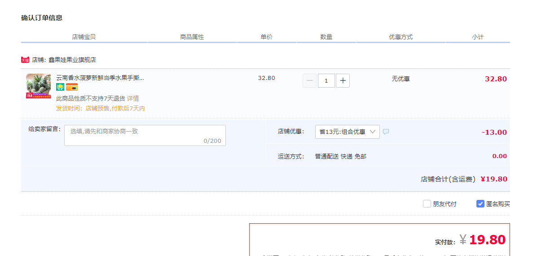The height and width of the screenshot is (256, 537).
Task: Expand the 省13元:组合优惠 dropdown
Action: 347,132
